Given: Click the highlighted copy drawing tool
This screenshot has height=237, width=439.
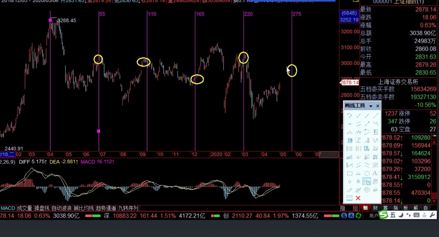Looking at the screenshot, I should tap(367, 181).
